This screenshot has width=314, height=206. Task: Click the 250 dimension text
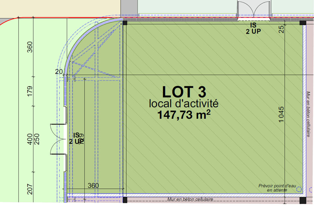click(x=37, y=139)
